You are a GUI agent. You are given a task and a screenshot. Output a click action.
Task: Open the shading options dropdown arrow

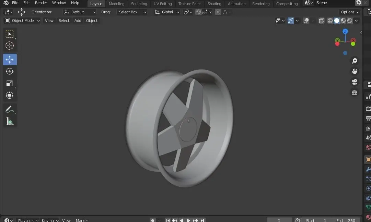(x=356, y=21)
